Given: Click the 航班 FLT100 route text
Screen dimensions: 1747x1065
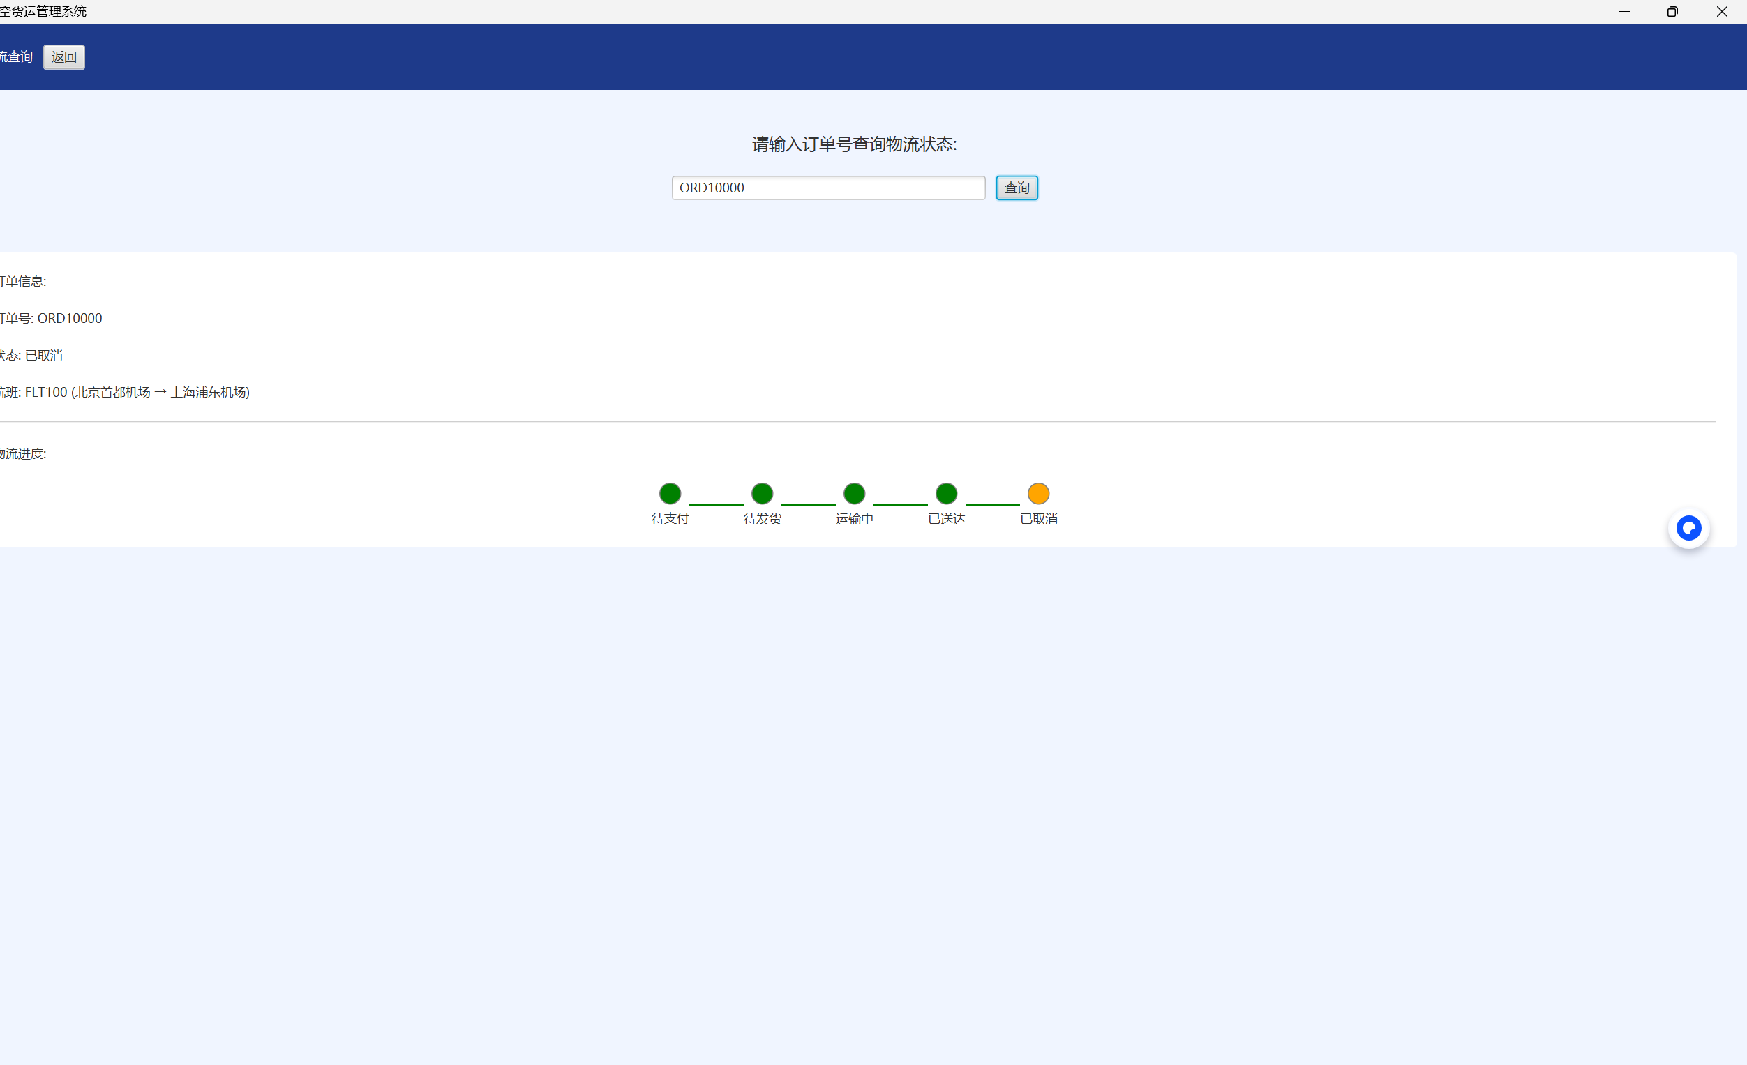Looking at the screenshot, I should pos(125,392).
